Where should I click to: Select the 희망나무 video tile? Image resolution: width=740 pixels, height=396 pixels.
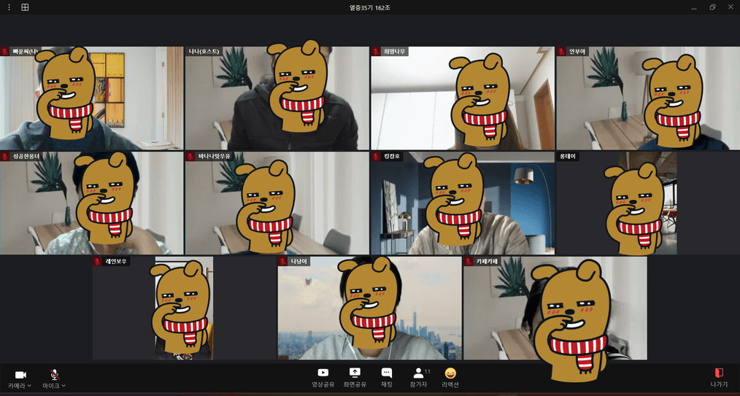click(x=463, y=98)
